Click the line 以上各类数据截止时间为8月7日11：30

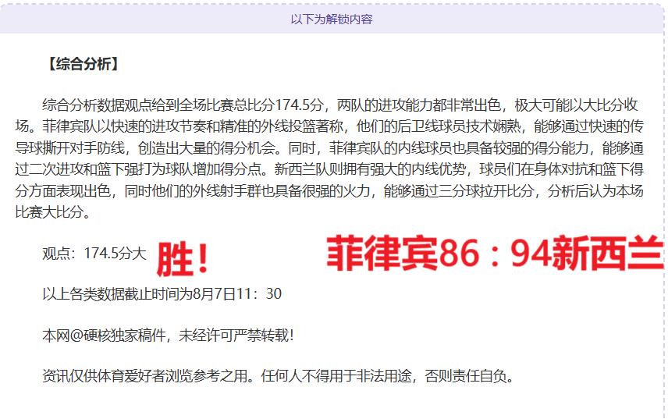pos(162,294)
